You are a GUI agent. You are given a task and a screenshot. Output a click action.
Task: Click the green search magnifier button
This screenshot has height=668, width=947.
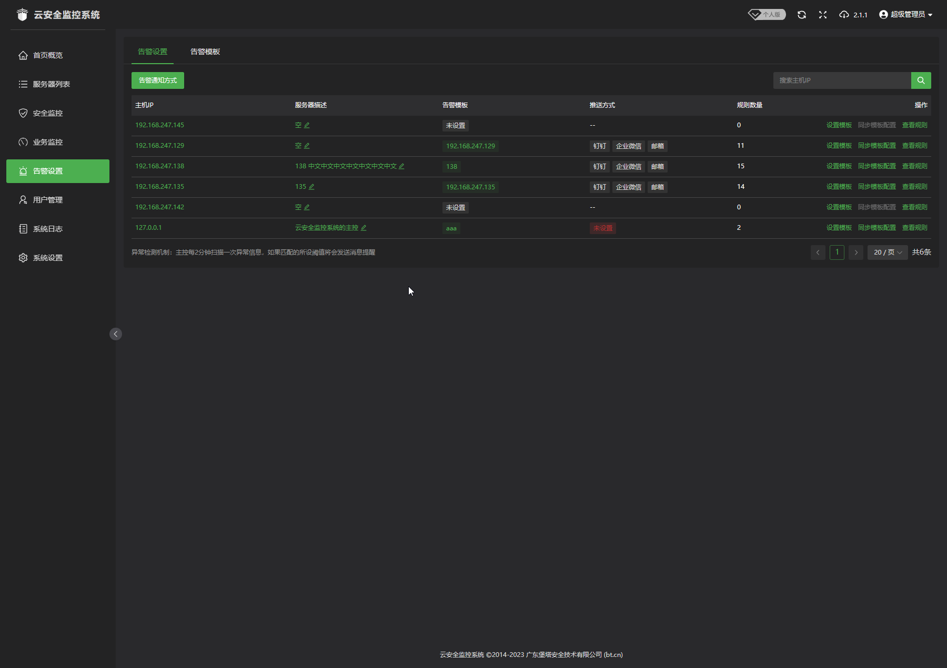pyautogui.click(x=921, y=80)
